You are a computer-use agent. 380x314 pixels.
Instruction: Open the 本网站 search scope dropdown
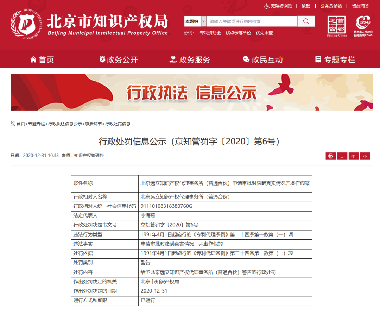point(195,21)
